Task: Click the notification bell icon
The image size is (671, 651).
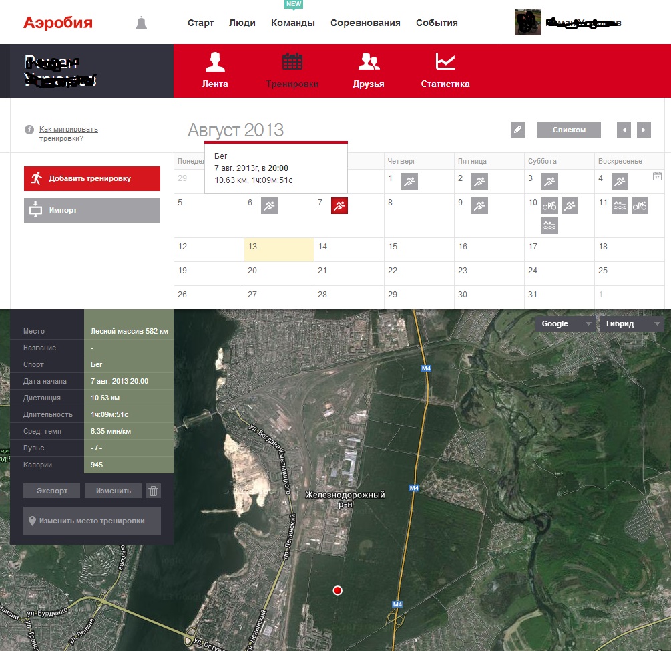Action: [x=142, y=23]
